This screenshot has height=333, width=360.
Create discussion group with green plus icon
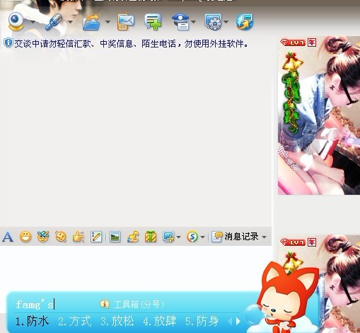tap(153, 22)
